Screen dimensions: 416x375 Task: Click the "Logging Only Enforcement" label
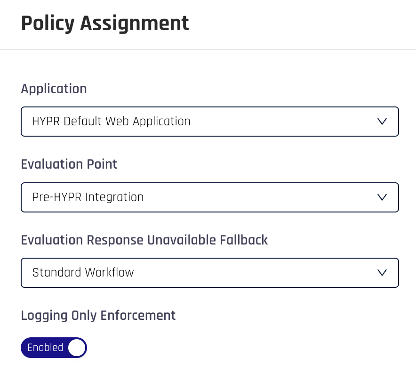point(98,315)
